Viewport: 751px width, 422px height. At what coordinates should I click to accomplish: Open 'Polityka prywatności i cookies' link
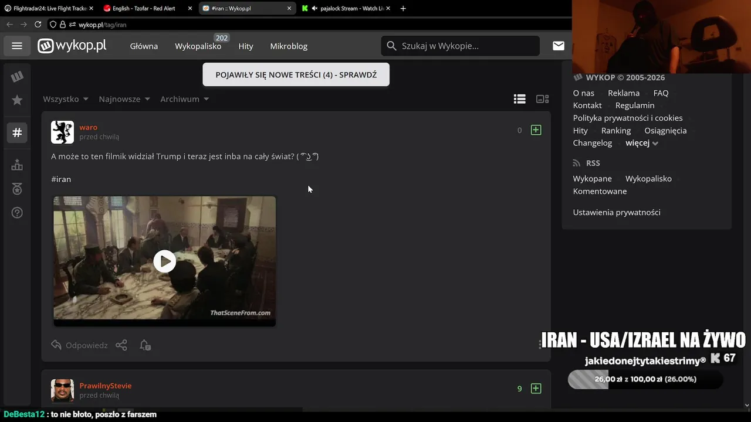[x=628, y=118]
